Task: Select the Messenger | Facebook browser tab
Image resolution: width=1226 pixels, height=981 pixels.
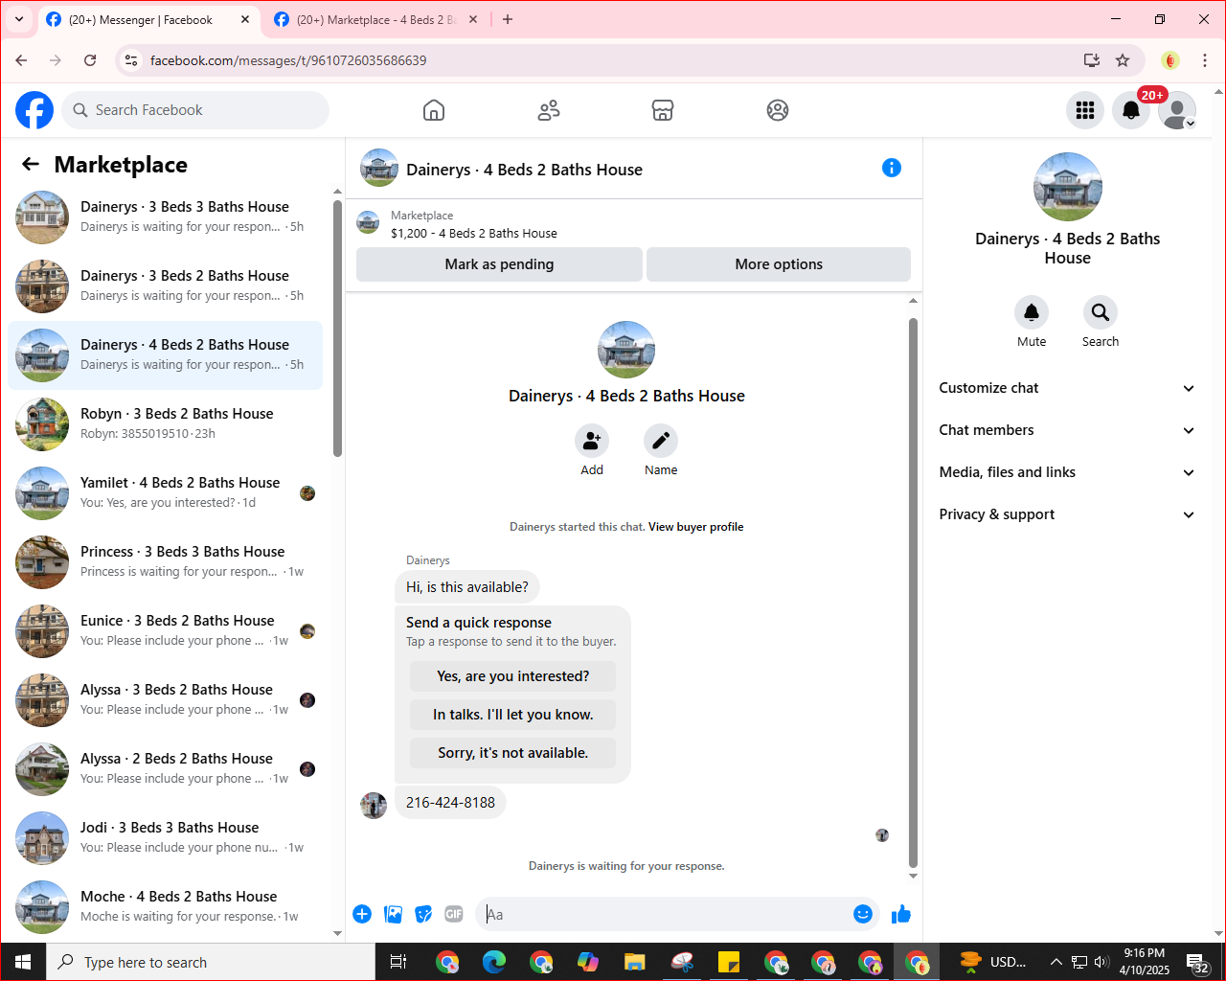Action: coord(148,19)
